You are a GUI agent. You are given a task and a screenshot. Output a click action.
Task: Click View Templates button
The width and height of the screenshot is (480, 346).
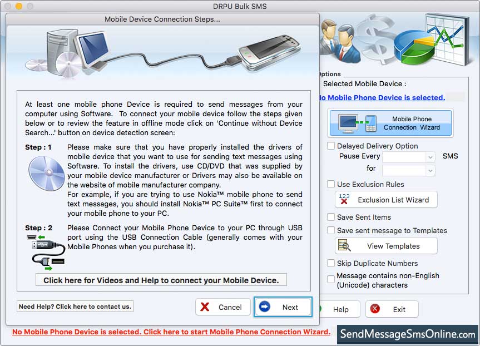(x=386, y=246)
